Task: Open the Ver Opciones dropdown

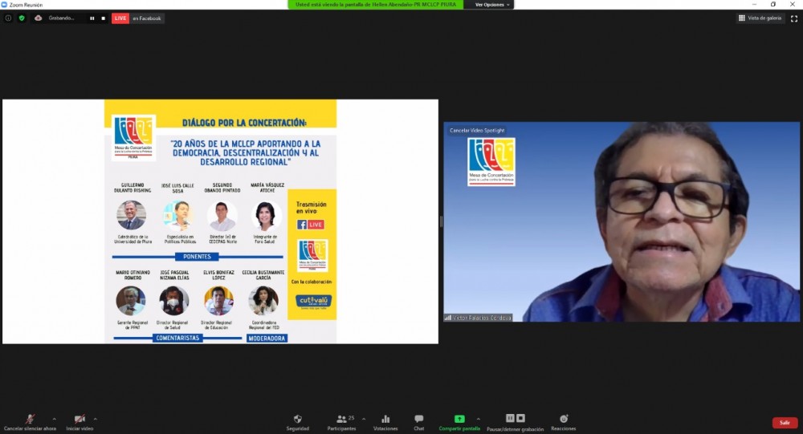Action: 490,5
